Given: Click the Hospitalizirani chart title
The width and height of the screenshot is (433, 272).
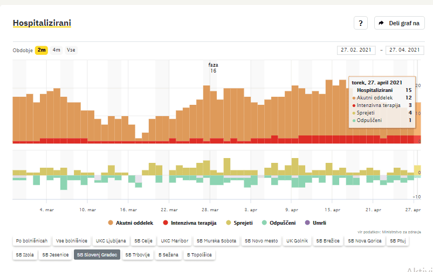Looking at the screenshot, I should point(42,23).
